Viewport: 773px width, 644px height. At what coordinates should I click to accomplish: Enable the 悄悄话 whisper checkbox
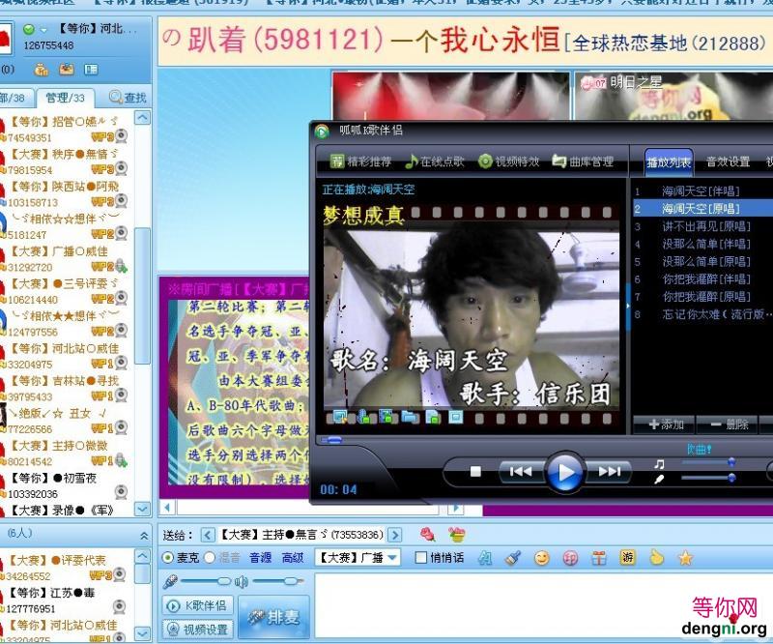point(420,558)
